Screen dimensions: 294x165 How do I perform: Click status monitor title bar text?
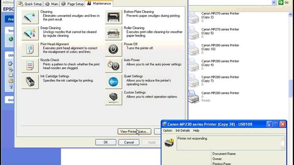click(x=210, y=124)
